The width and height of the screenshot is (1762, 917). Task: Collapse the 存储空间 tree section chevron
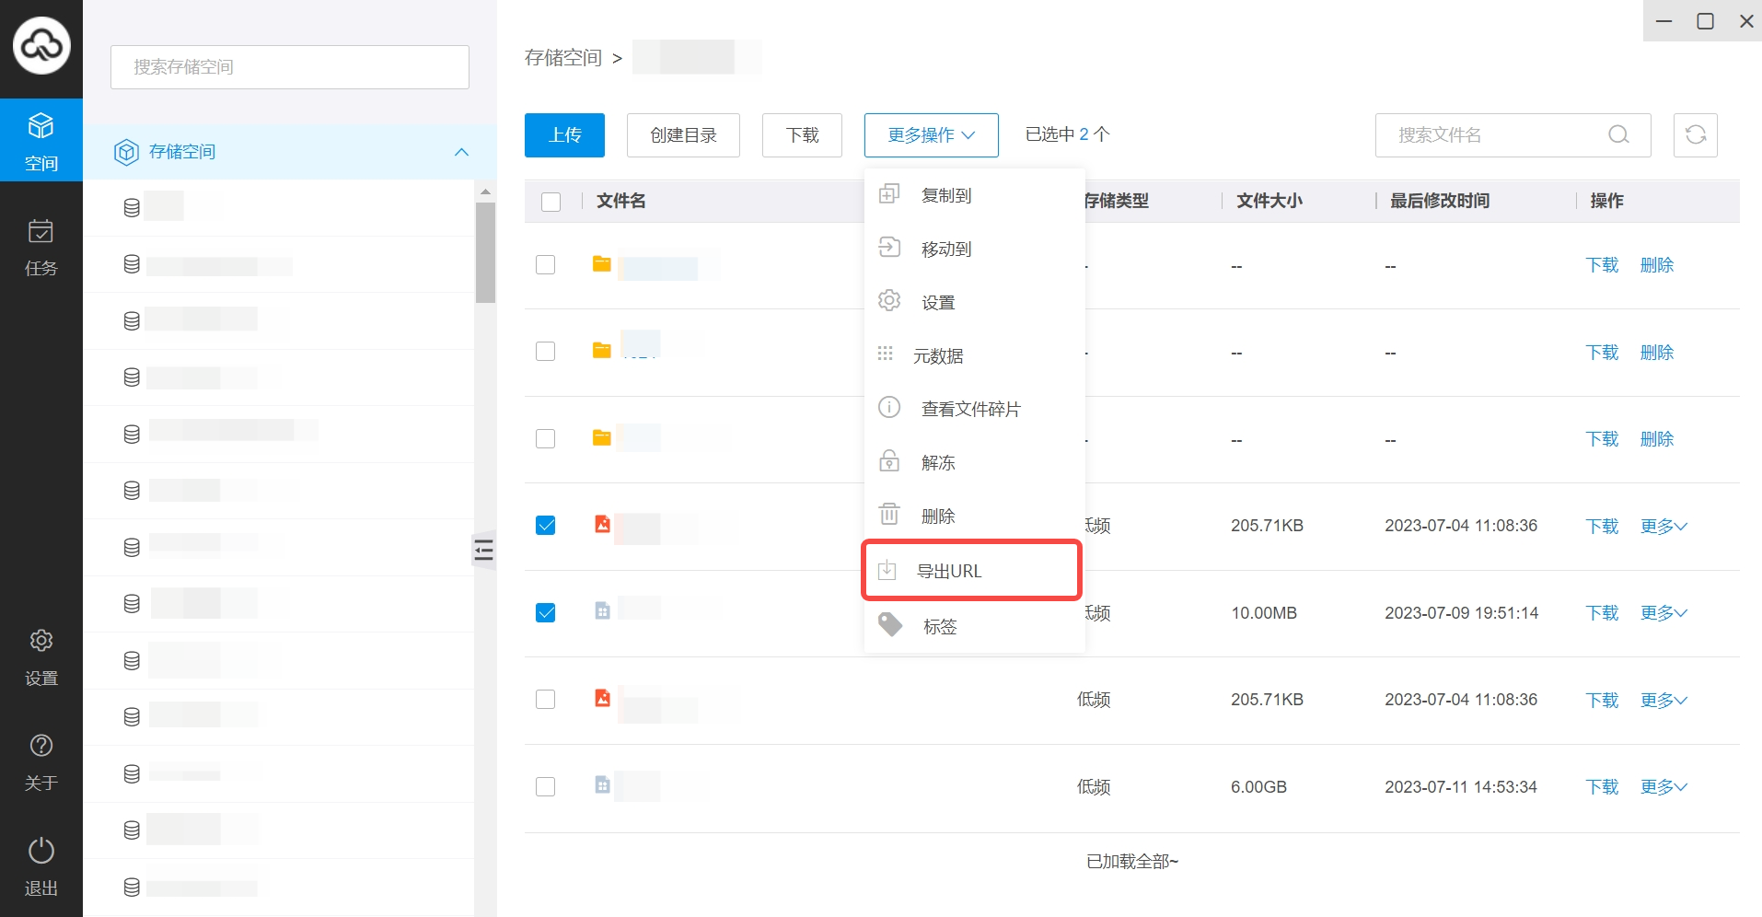[461, 152]
